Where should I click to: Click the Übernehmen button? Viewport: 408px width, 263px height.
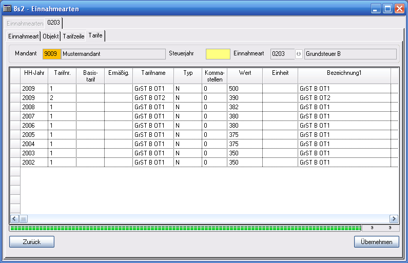(x=376, y=242)
